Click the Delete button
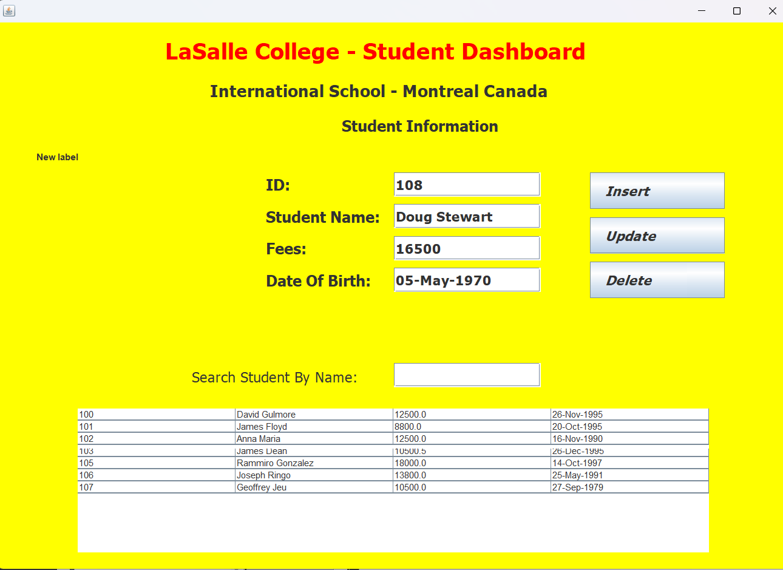The height and width of the screenshot is (570, 783). 657,280
